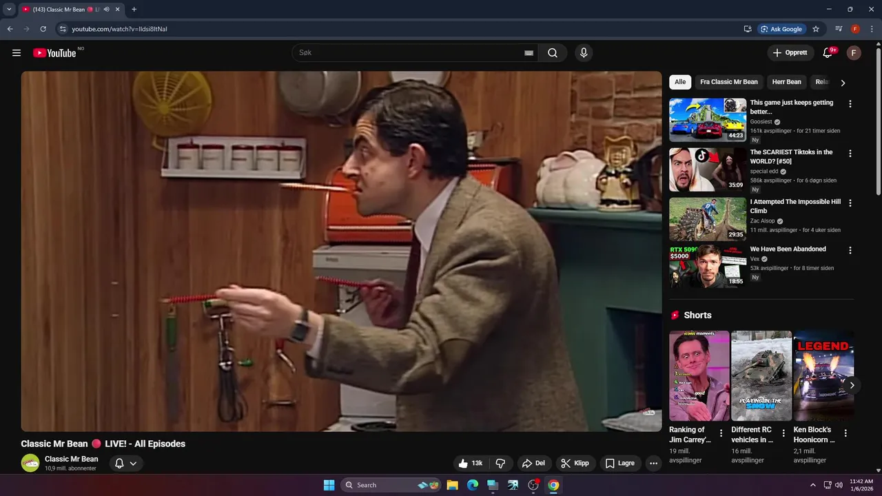This screenshot has height=496, width=882.
Task: Open the Jim Carrey short thumbnail
Action: click(699, 375)
